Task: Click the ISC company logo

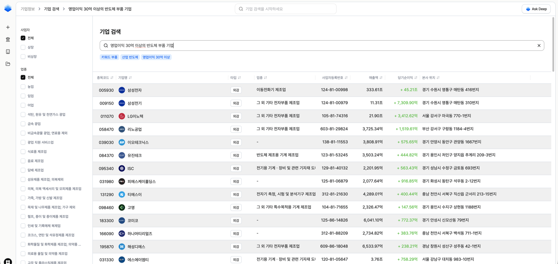Action: 122,168
